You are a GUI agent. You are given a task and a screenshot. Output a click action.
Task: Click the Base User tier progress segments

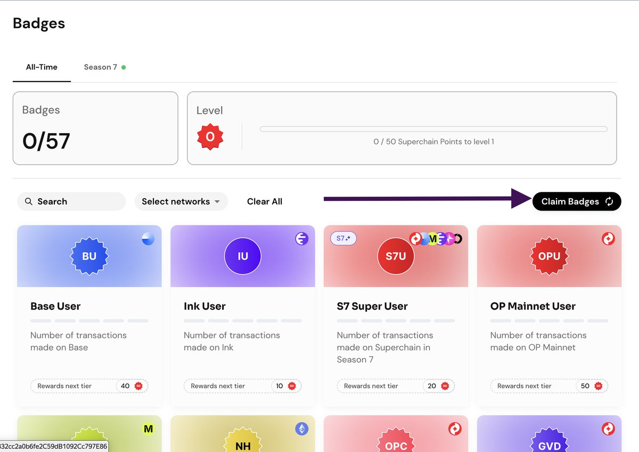pos(89,321)
